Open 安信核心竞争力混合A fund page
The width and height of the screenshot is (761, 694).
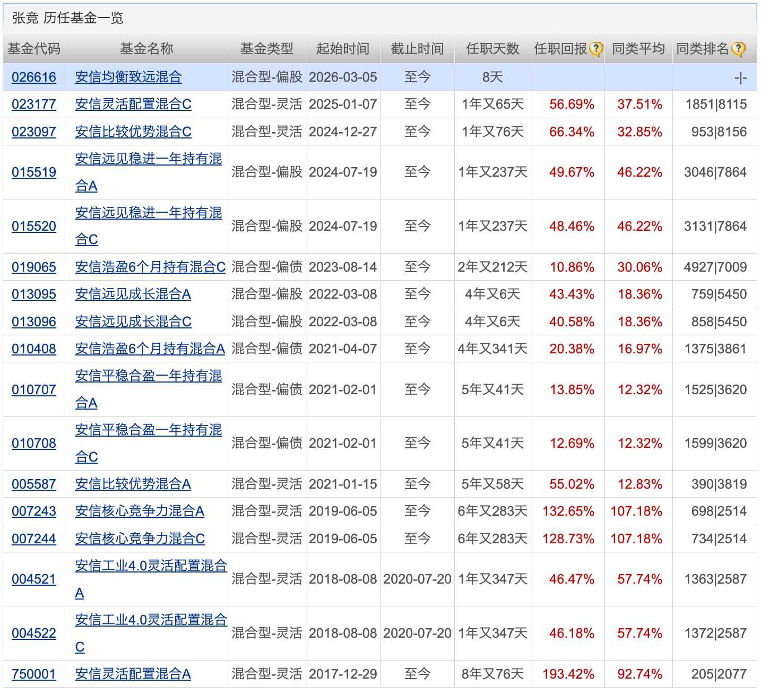(x=140, y=511)
